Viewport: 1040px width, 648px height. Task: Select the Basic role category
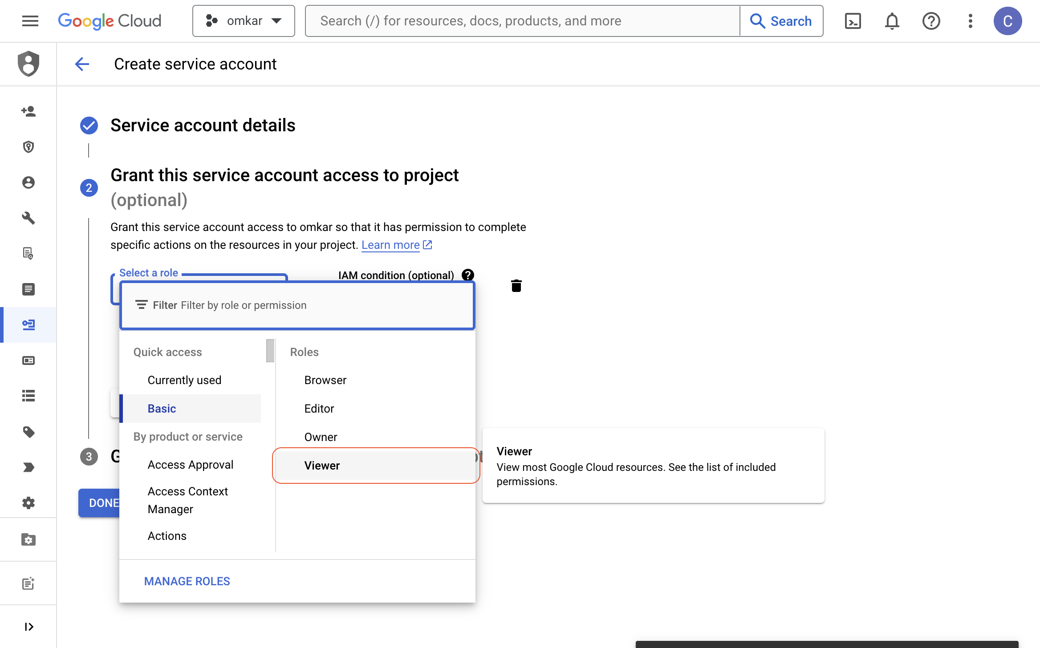tap(162, 409)
